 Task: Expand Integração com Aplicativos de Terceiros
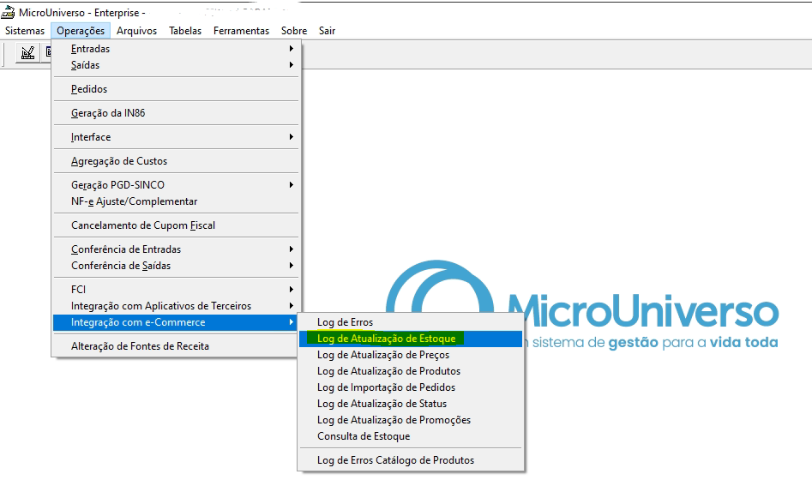click(x=177, y=306)
